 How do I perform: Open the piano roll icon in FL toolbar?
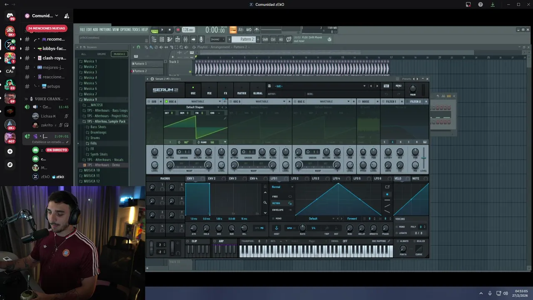(169, 40)
